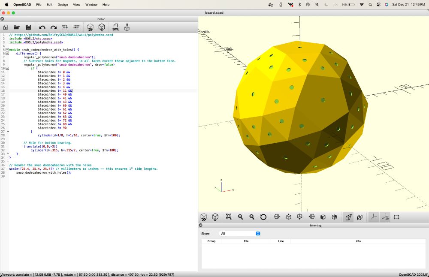Enable Orthogonal projection in the viewport toolbar
Image resolution: width=429 pixels, height=277 pixels.
click(360, 217)
